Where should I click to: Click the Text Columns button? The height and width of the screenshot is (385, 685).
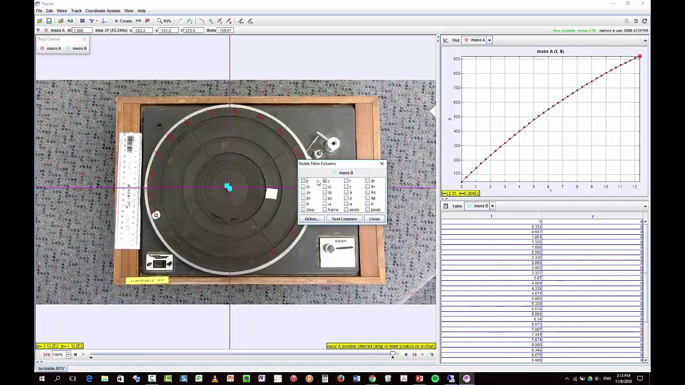pos(344,219)
